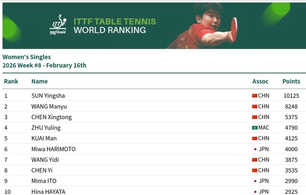Select the WANG Yidi player name

pos(45,160)
